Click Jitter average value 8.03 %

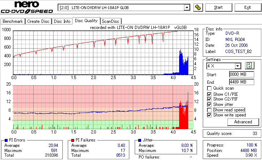pyautogui.click(x=187, y=145)
